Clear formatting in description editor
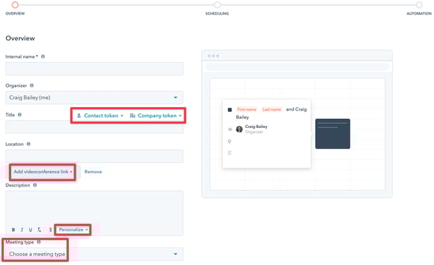Viewport: 434px width, 265px height. click(x=40, y=230)
